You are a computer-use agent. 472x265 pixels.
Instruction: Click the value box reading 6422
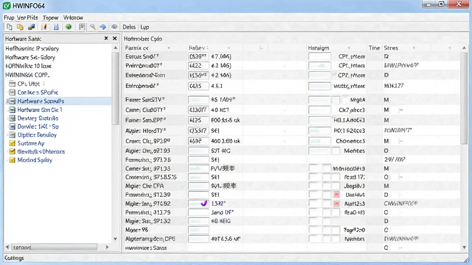[x=198, y=66]
